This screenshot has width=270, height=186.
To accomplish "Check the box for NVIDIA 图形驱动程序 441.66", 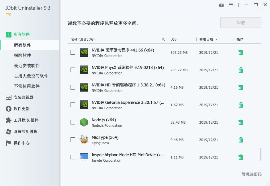I will coord(73,52).
